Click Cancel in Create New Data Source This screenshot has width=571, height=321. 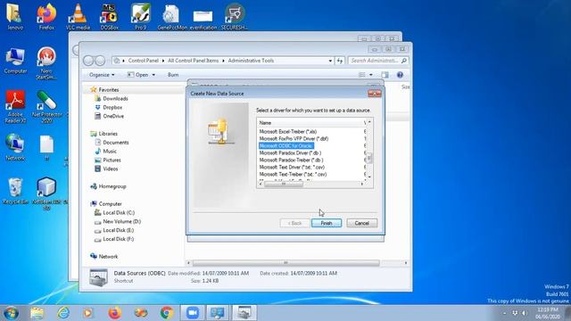click(x=361, y=223)
